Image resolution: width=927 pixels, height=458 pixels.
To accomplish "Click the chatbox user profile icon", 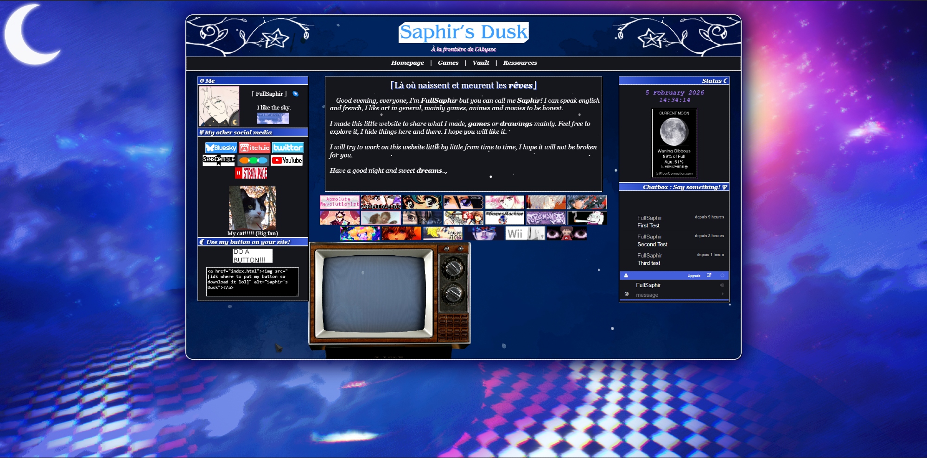I will 626,276.
